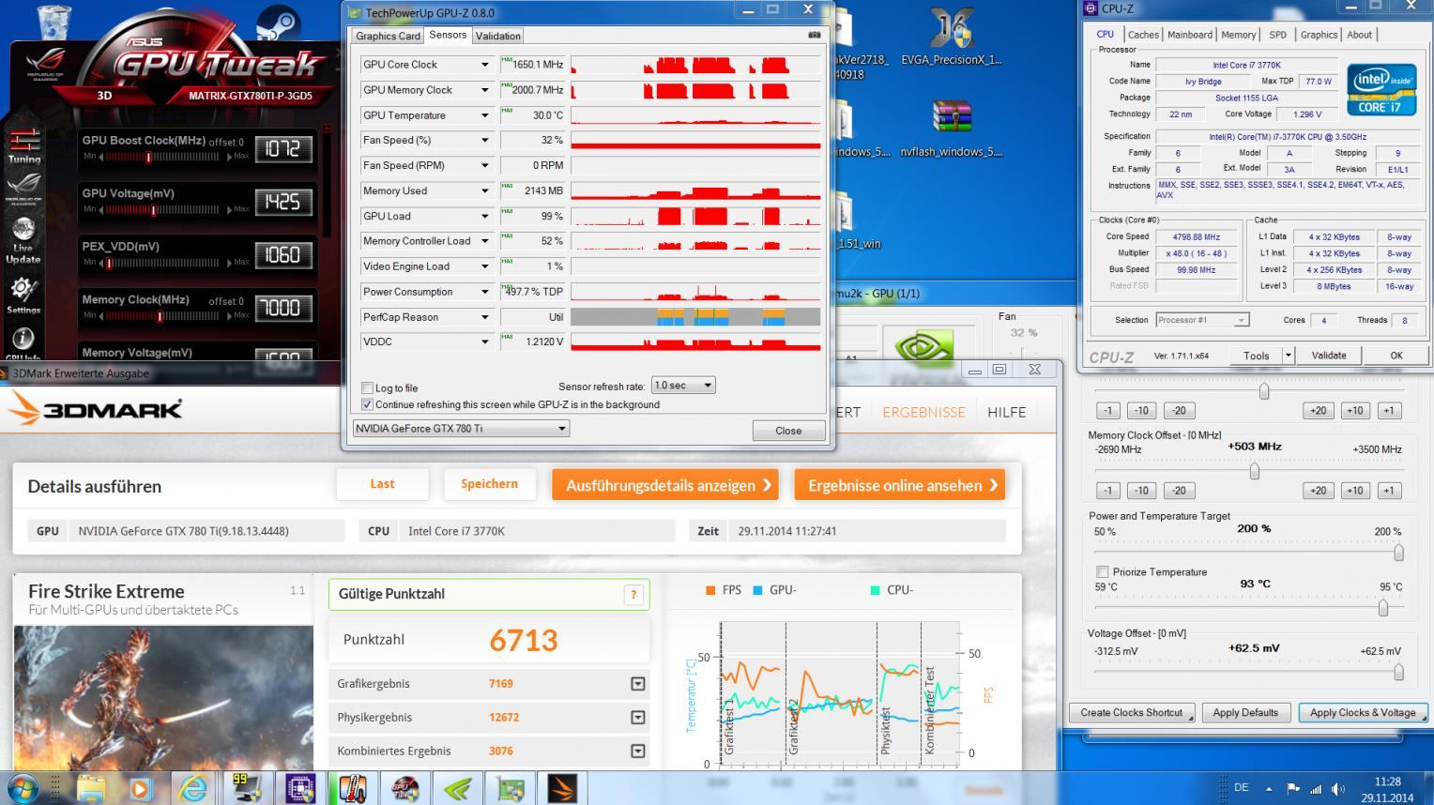This screenshot has width=1434, height=805.
Task: Check the 'Priorize Temperature' checkbox
Action: (1102, 571)
